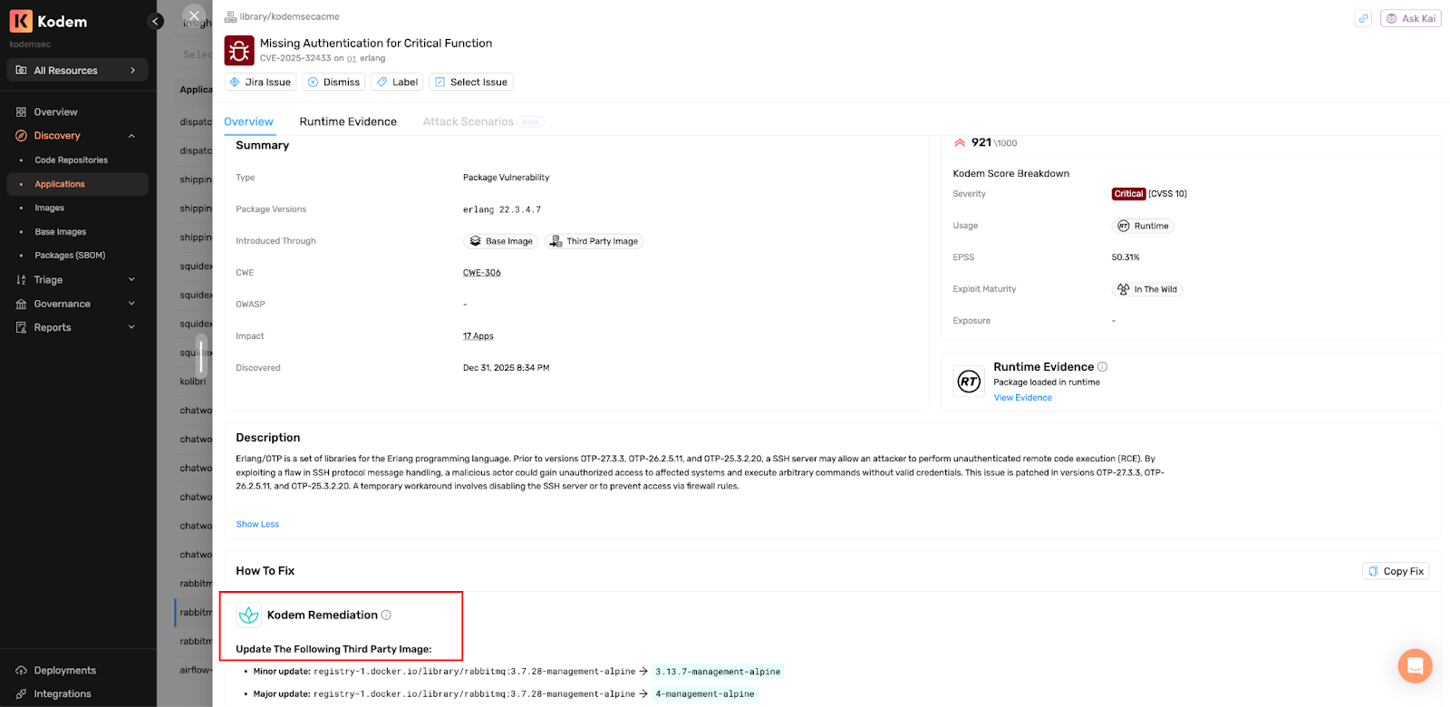The height and width of the screenshot is (707, 1450).
Task: Create a Jira Issue
Action: tap(260, 82)
